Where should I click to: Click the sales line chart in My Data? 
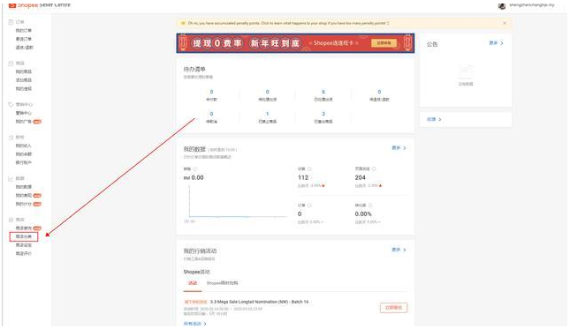[x=238, y=202]
